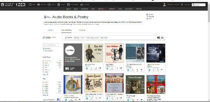Click the 25th anniversary logo
The width and height of the screenshot is (210, 102).
tap(21, 5)
